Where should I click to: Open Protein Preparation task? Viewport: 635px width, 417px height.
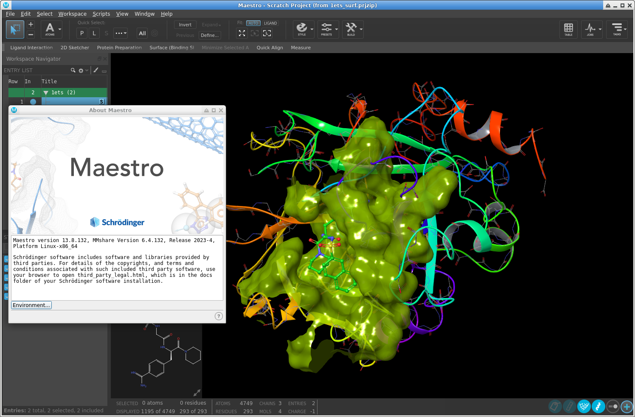pos(119,48)
